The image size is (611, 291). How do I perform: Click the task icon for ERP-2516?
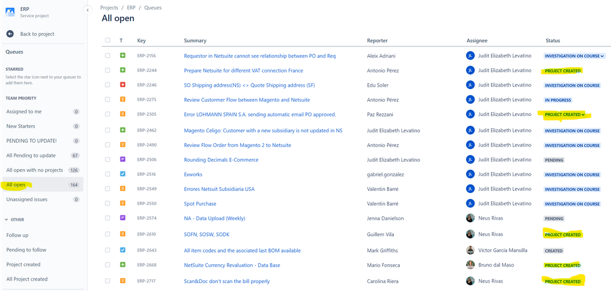pyautogui.click(x=122, y=174)
